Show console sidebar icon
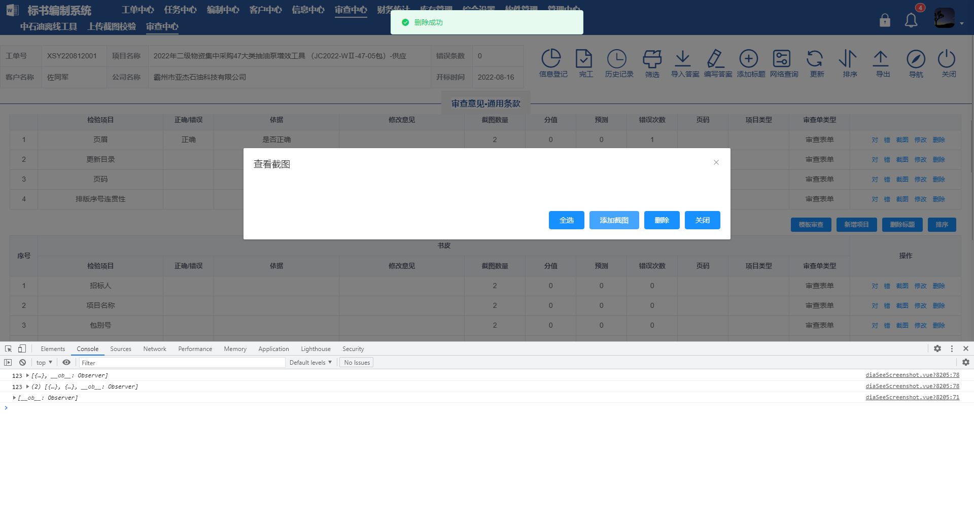The height and width of the screenshot is (526, 974). pos(8,362)
